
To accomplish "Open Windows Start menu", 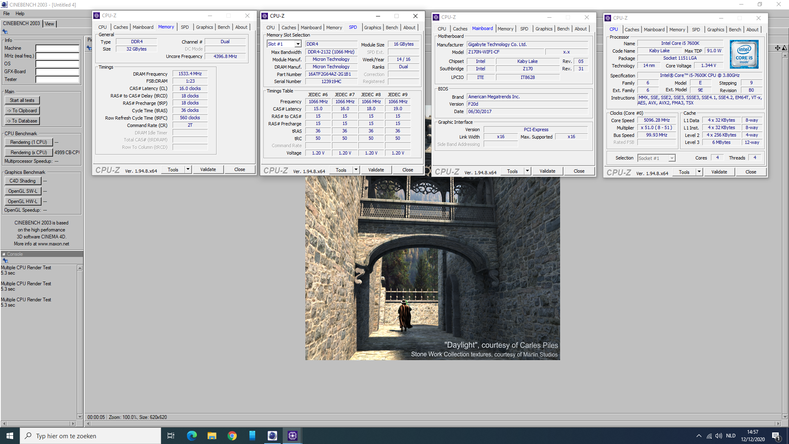I will pos(10,436).
